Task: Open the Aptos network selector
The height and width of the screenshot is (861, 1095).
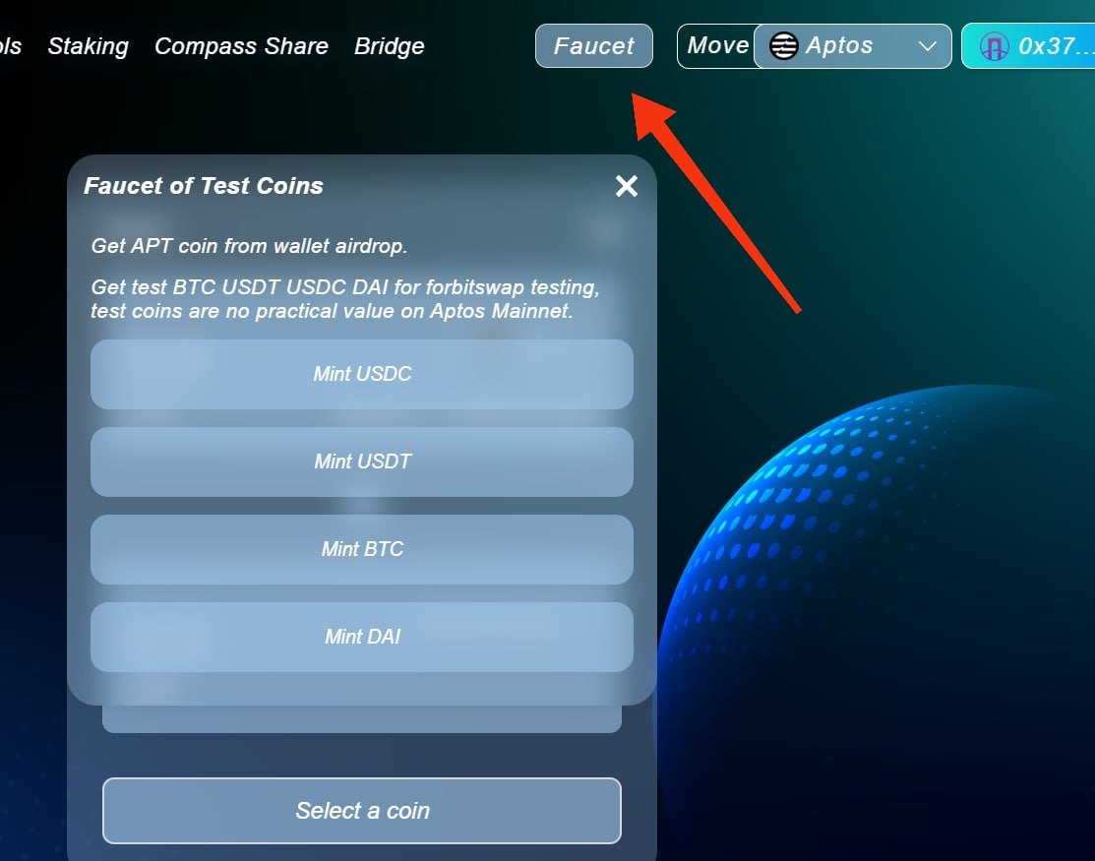Action: click(853, 46)
